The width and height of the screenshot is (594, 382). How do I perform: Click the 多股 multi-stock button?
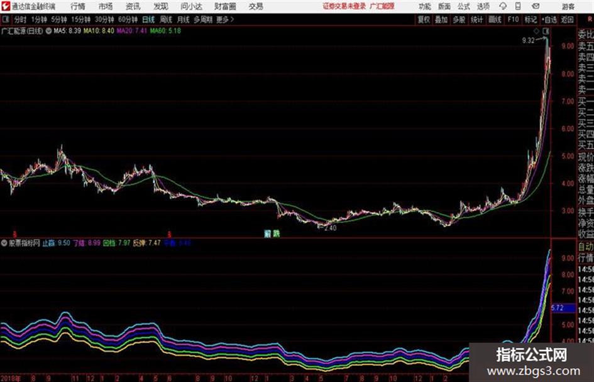(x=459, y=19)
